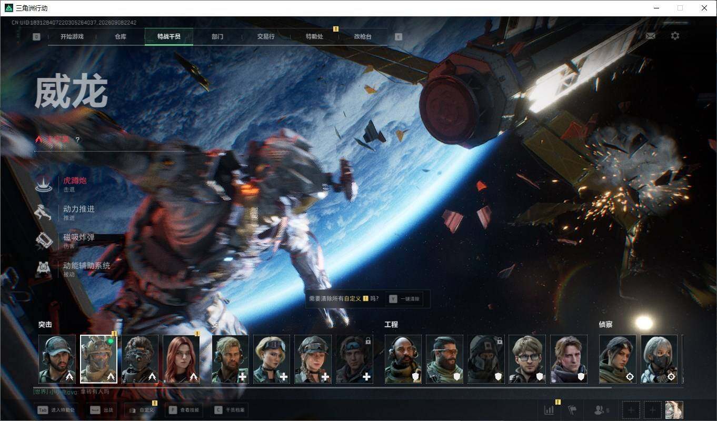The height and width of the screenshot is (421, 717).
Task: Open the 改枪台 tab
Action: pos(363,37)
